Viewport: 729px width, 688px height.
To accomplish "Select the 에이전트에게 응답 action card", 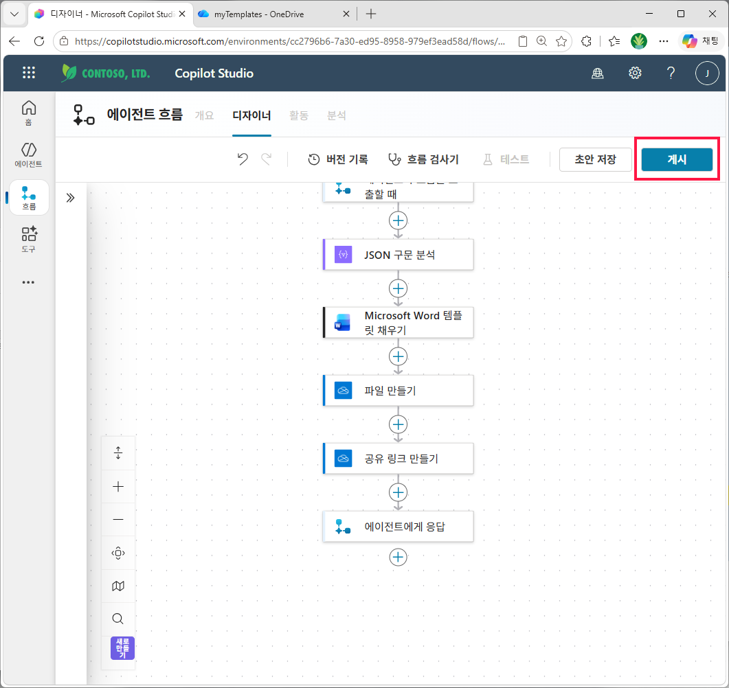I will pyautogui.click(x=399, y=527).
